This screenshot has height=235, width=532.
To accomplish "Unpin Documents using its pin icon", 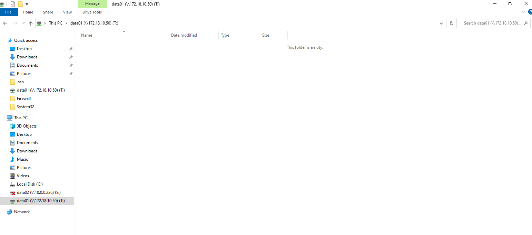I will click(71, 65).
